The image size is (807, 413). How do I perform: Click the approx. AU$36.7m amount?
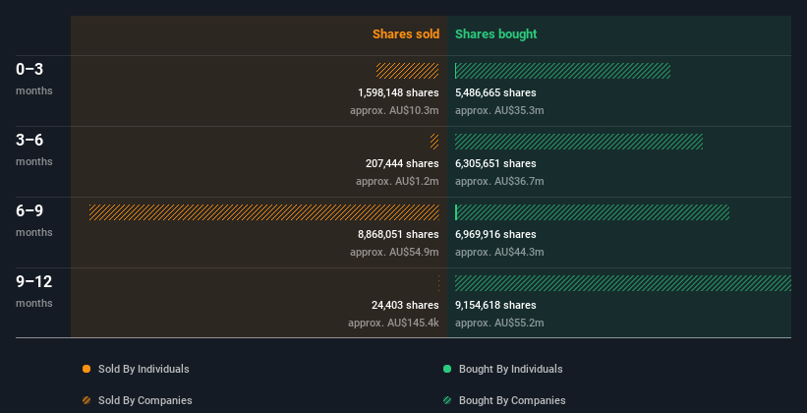click(x=499, y=181)
